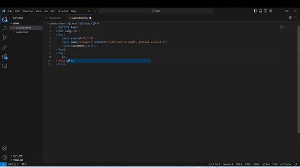Change end of line sequence CRLF
The height and width of the screenshot is (168, 300).
tap(247, 164)
